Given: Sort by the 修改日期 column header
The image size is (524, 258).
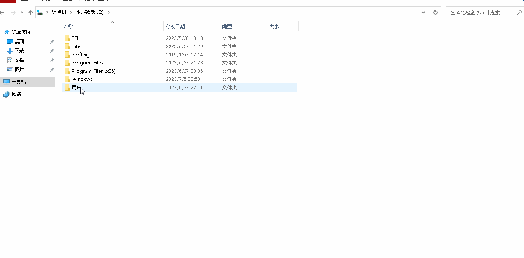Looking at the screenshot, I should tap(175, 27).
